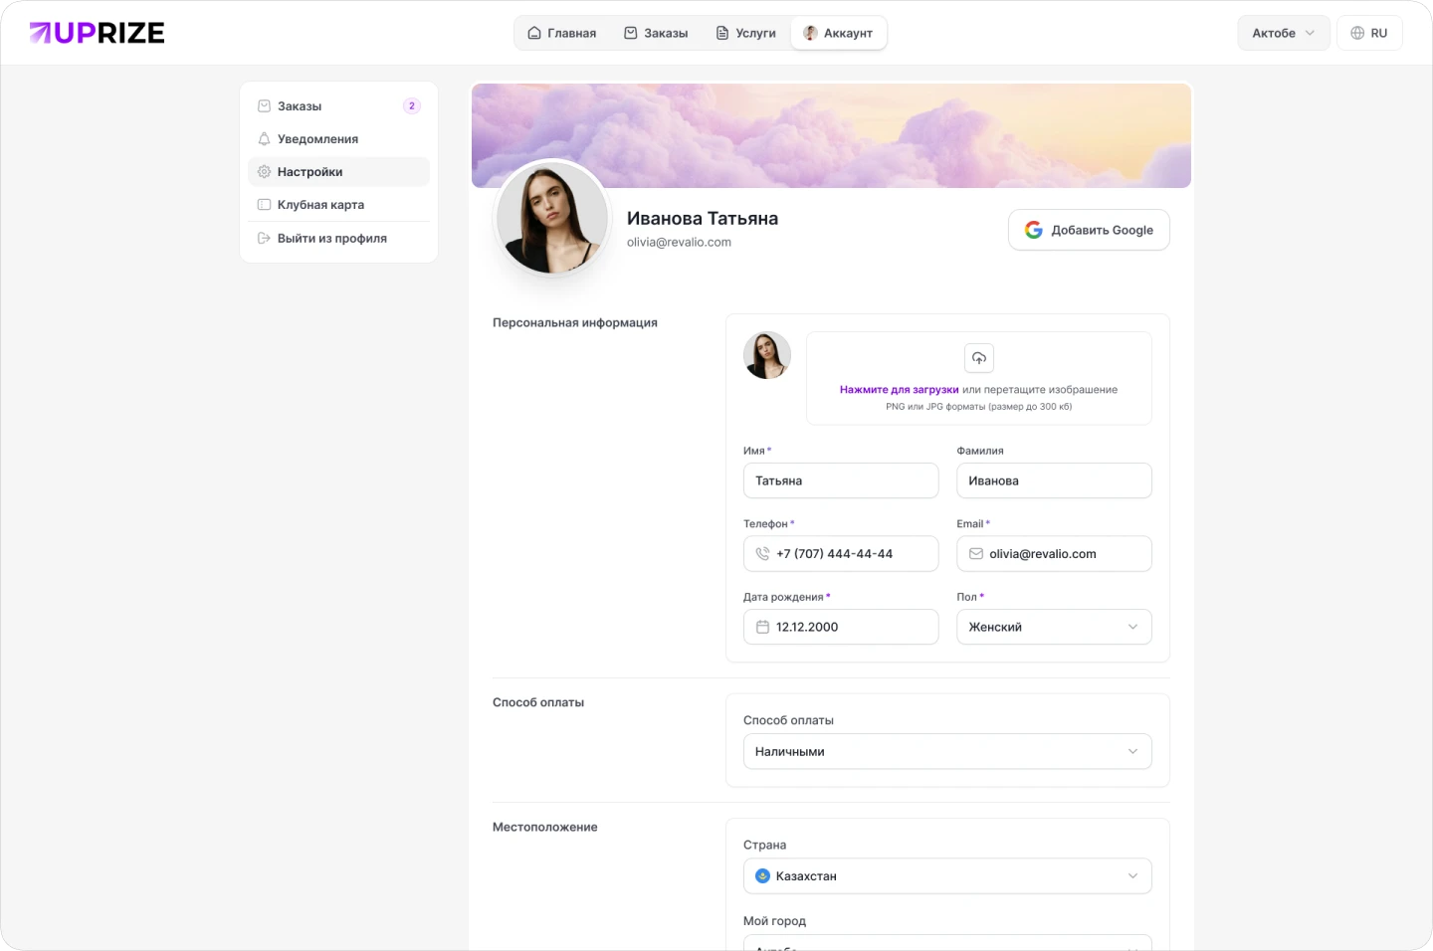Click the orders icon in top navigation
Image resolution: width=1433 pixels, height=951 pixels.
tap(630, 33)
